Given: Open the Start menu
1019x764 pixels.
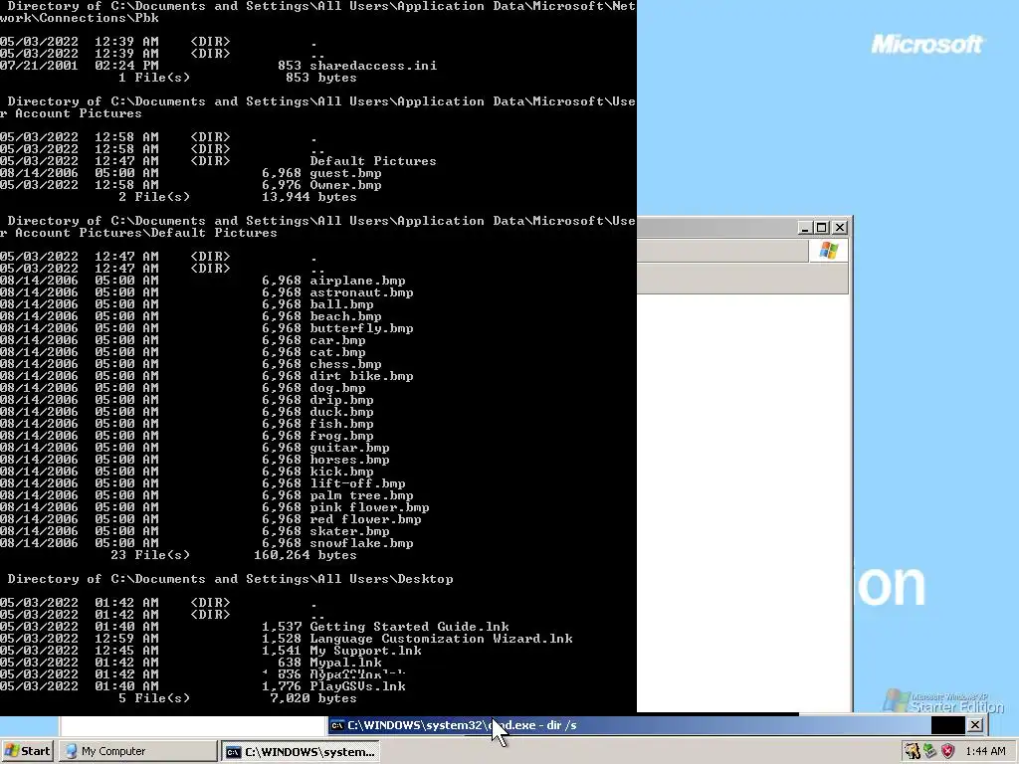Looking at the screenshot, I should (x=27, y=751).
